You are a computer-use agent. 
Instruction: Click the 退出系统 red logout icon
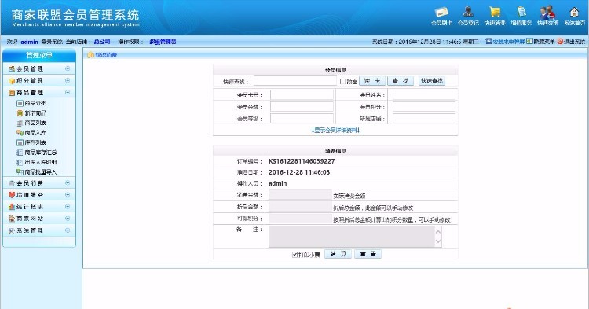[560, 42]
